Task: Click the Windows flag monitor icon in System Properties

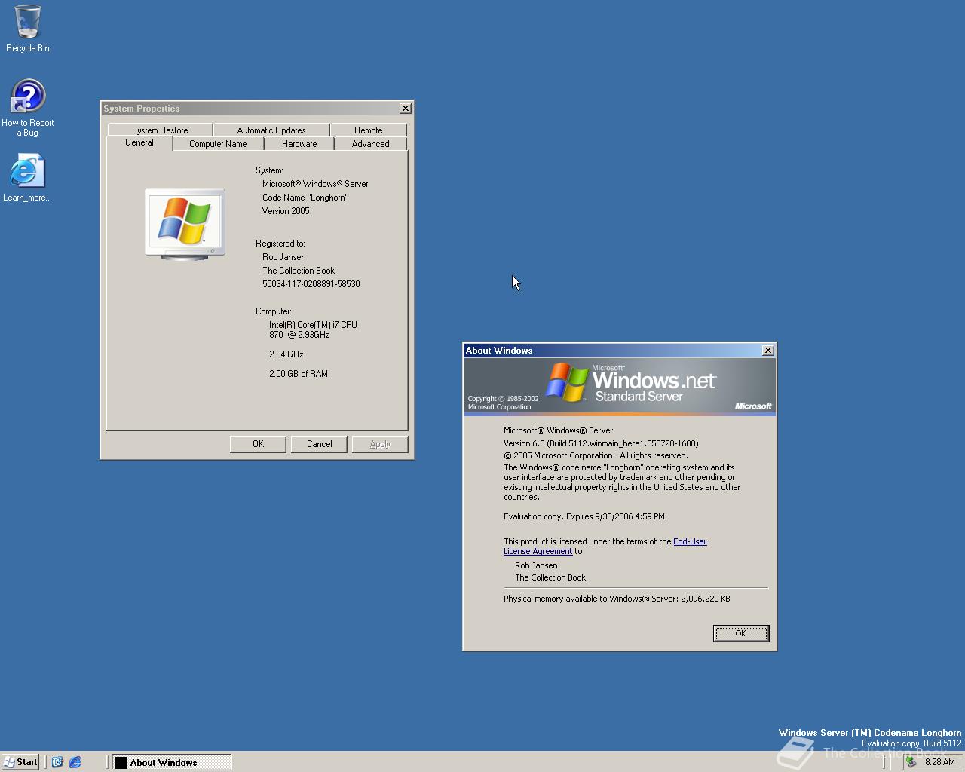Action: click(x=185, y=225)
